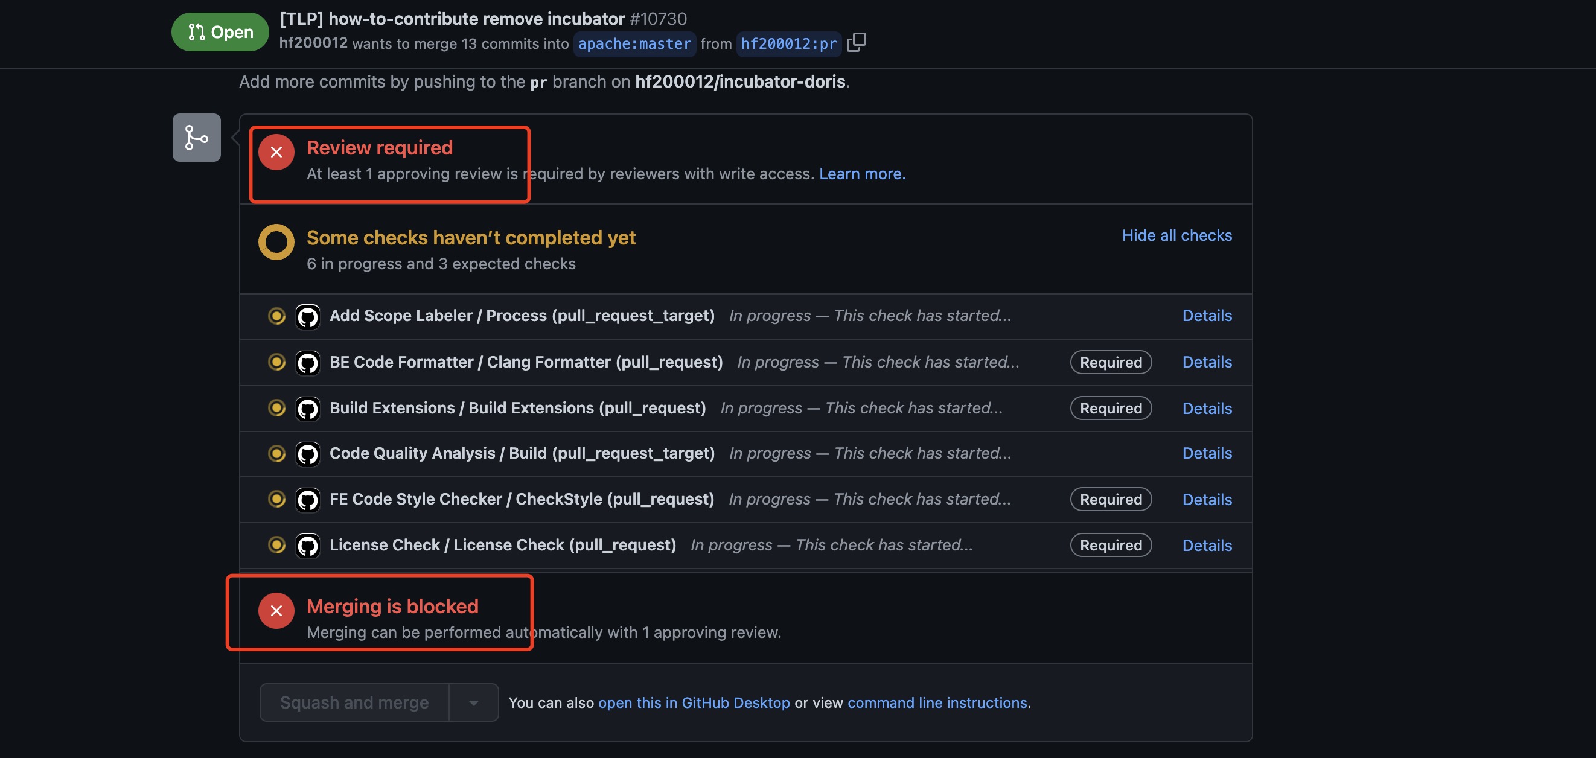The width and height of the screenshot is (1596, 758).
Task: Click the apache:master base branch label
Action: 634,44
